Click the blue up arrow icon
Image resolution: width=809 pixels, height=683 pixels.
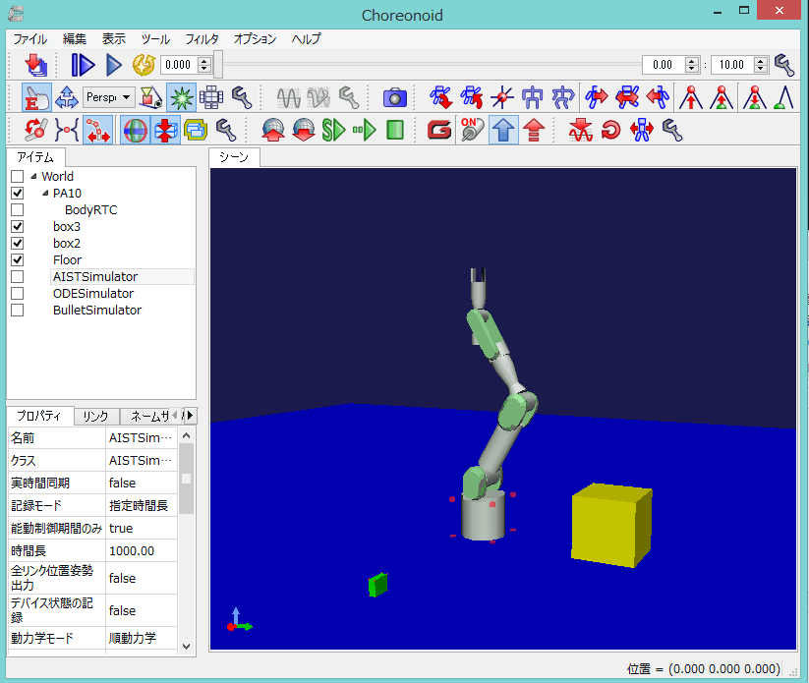[x=503, y=130]
